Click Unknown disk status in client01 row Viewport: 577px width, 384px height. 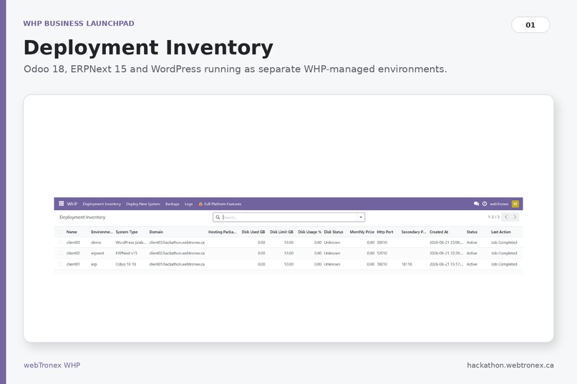(x=332, y=264)
